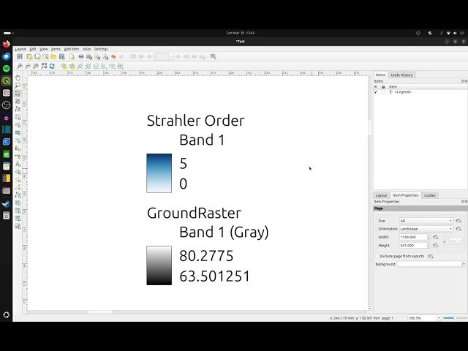Viewport: 468px width, 351px height.
Task: Open the Orientation dropdown showing Landscape
Action: click(x=426, y=229)
